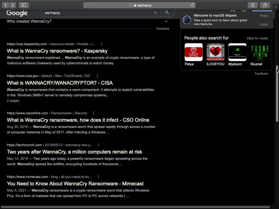The width and height of the screenshot is (279, 209).
Task: Open options menu for csoonline result
Action: point(93,113)
